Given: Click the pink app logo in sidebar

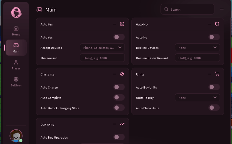Looking at the screenshot, I should pyautogui.click(x=16, y=12).
